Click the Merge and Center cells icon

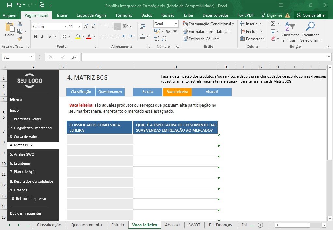click(143, 36)
